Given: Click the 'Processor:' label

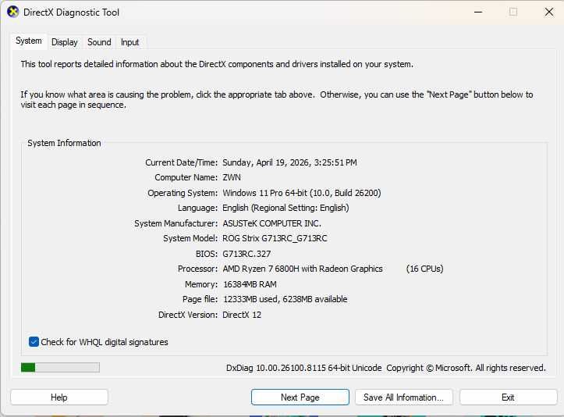Looking at the screenshot, I should click(197, 269).
